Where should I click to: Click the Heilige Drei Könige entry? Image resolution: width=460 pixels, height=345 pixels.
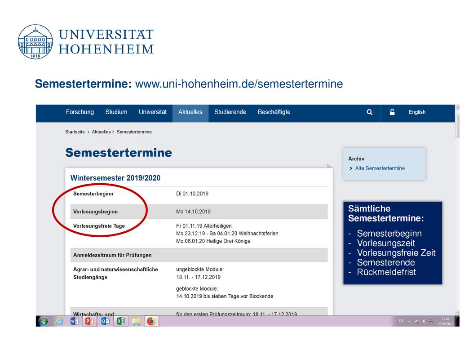point(213,241)
